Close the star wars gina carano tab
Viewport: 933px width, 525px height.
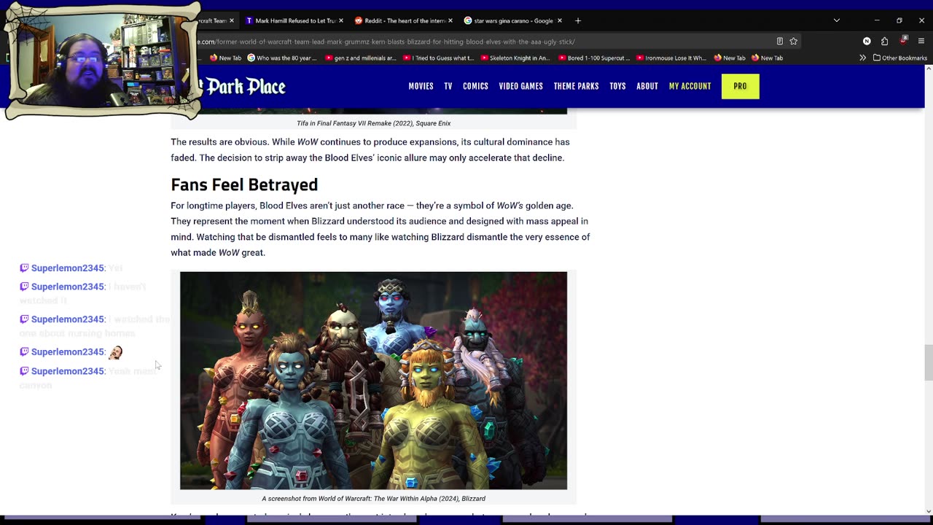click(x=559, y=20)
